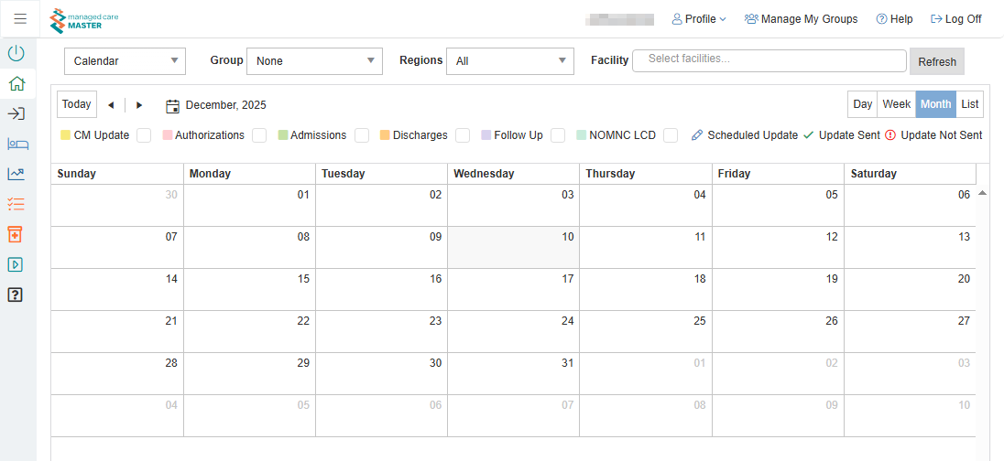Open the home icon in sidebar
Image resolution: width=1004 pixels, height=461 pixels.
click(x=16, y=83)
